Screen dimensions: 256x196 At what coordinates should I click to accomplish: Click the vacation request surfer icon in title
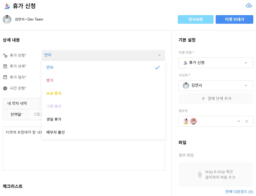tap(7, 6)
